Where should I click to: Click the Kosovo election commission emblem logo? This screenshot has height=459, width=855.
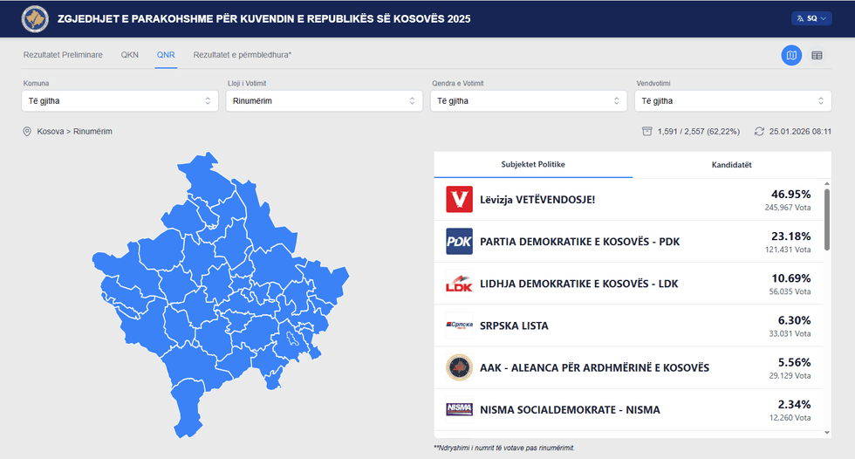pos(35,18)
